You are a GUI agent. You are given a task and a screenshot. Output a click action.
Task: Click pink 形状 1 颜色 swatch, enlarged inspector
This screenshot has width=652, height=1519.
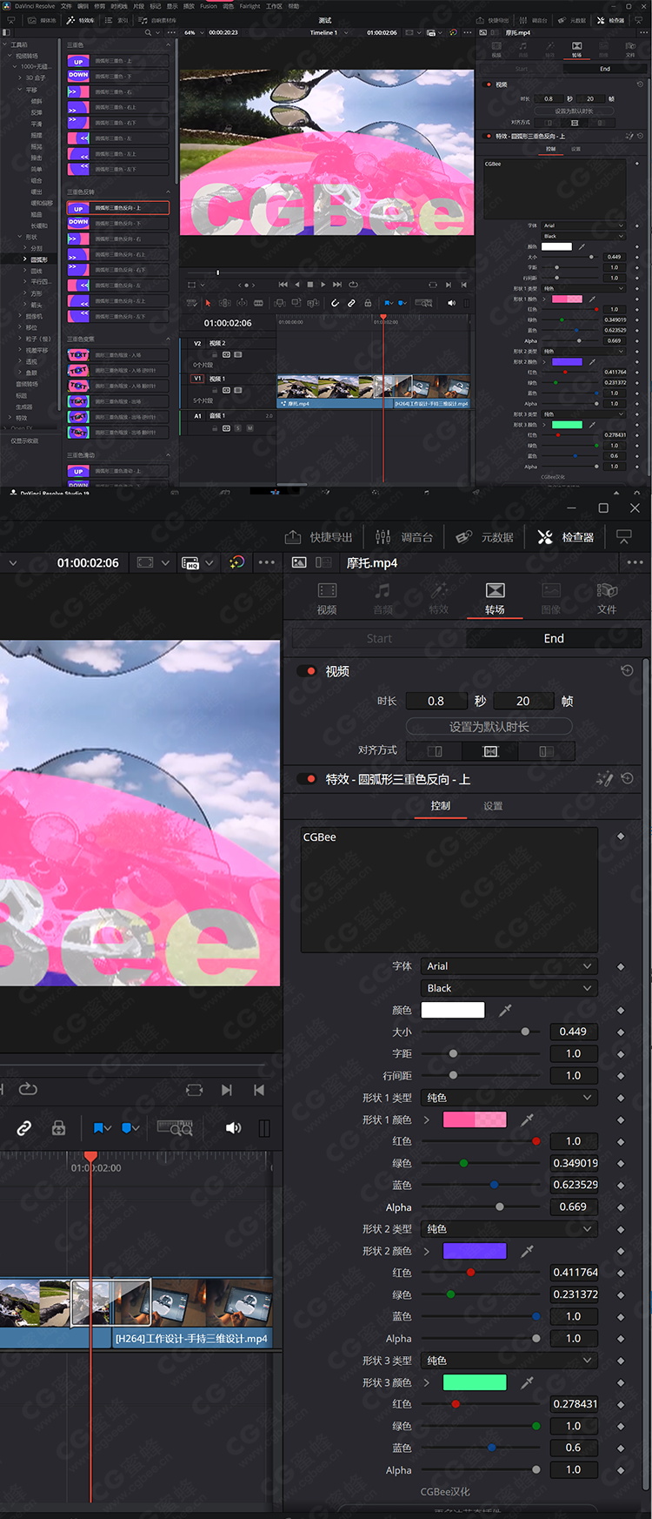pos(475,1119)
